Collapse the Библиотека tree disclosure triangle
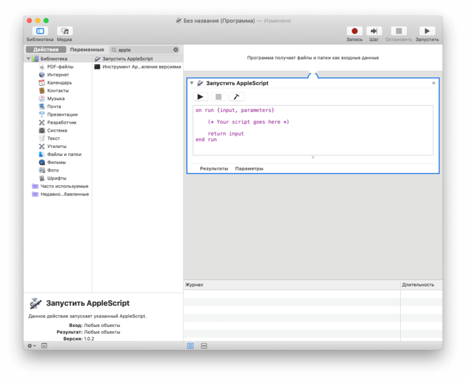Image resolution: width=466 pixels, height=381 pixels. [29, 58]
